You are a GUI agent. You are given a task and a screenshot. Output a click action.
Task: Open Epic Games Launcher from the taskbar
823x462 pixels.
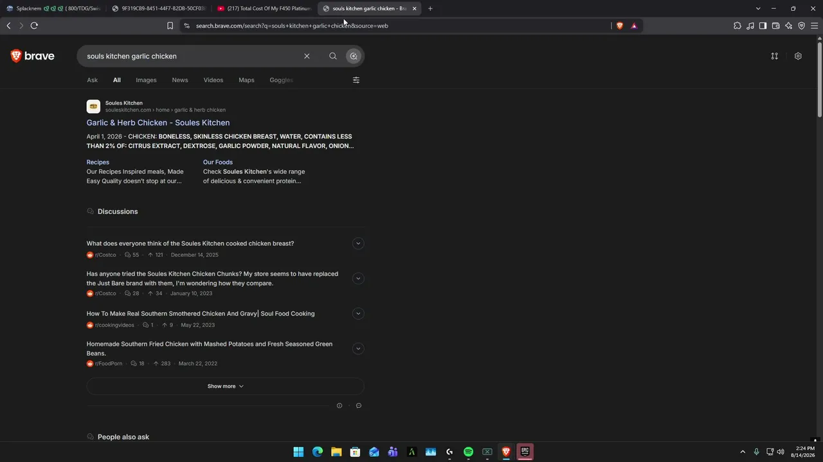tap(525, 452)
